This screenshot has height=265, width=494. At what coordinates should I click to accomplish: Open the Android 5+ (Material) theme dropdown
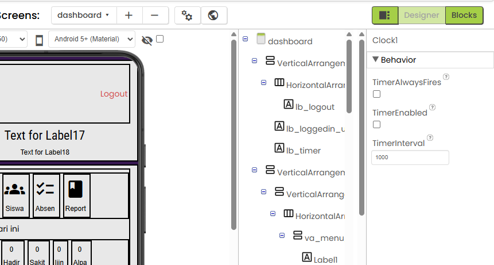(92, 39)
